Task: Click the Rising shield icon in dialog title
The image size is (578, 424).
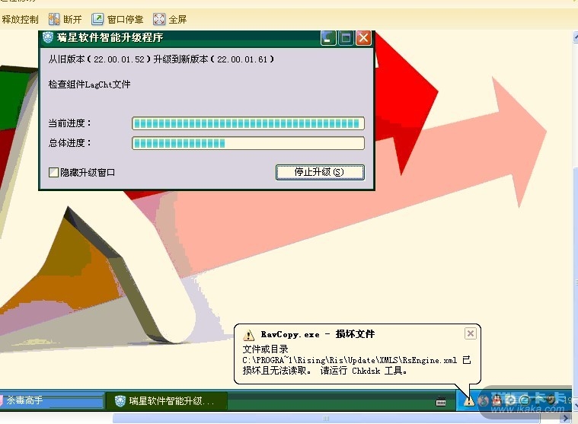Action: (47, 37)
